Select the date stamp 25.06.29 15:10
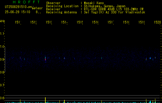The width and height of the screenshot is (162, 103). (x=18, y=12)
